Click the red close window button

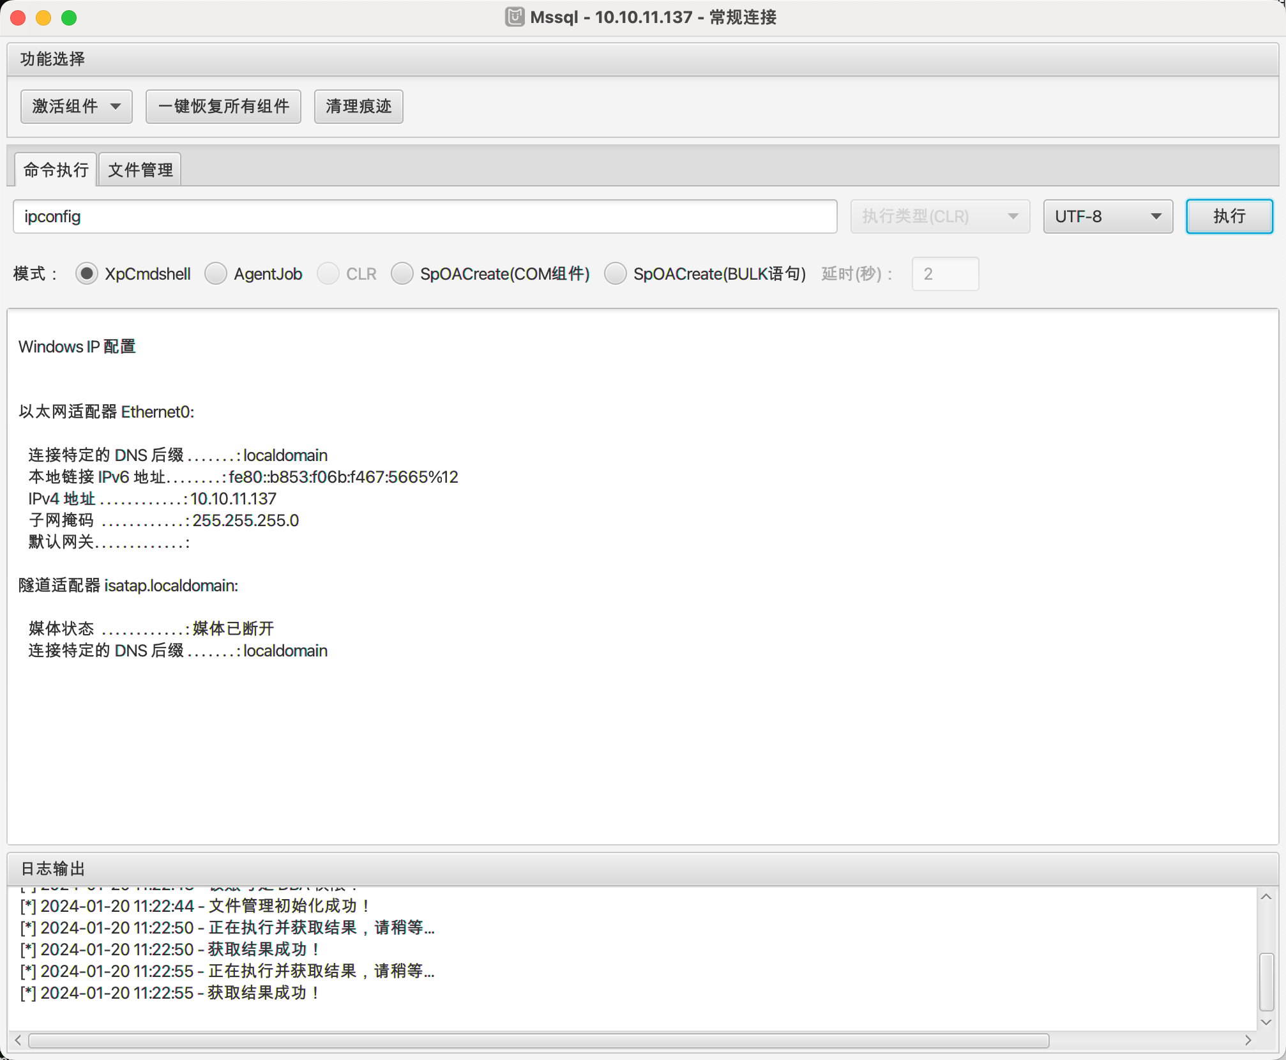19,18
